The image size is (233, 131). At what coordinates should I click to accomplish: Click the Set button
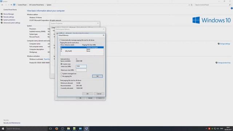click(x=97, y=76)
